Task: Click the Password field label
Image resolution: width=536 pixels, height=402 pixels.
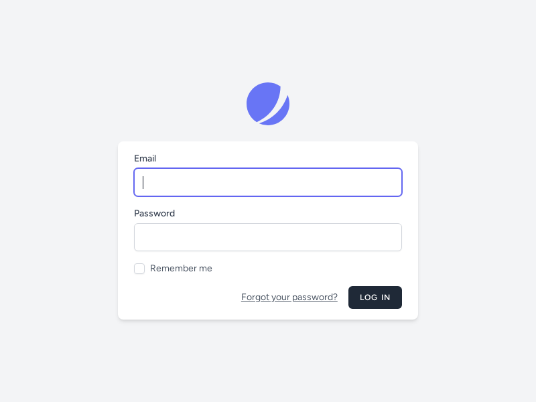Action: [x=154, y=214]
